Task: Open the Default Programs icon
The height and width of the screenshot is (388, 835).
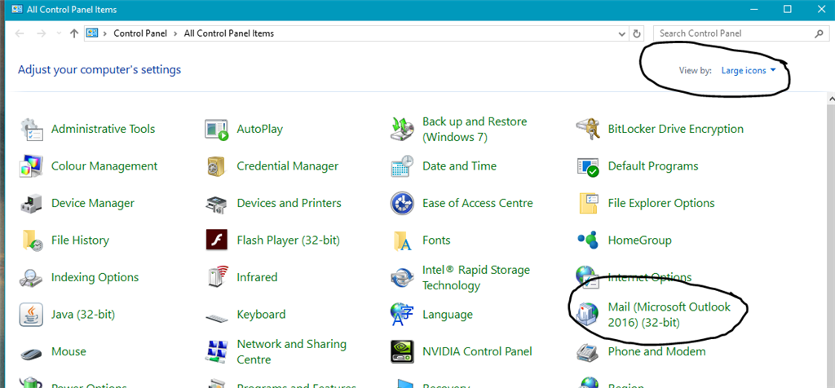Action: click(588, 166)
